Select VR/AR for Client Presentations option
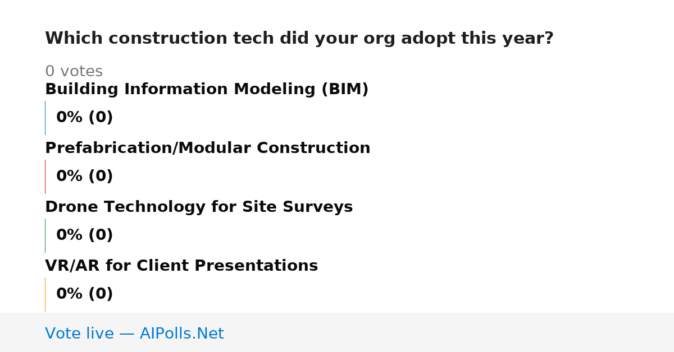This screenshot has width=674, height=352. [x=181, y=266]
